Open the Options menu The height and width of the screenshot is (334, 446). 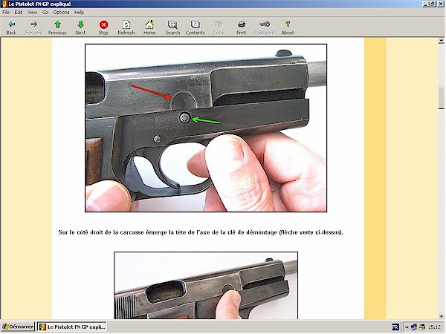click(x=61, y=13)
